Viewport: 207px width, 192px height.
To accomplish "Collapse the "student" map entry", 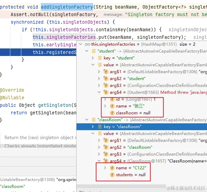I will (87, 51).
